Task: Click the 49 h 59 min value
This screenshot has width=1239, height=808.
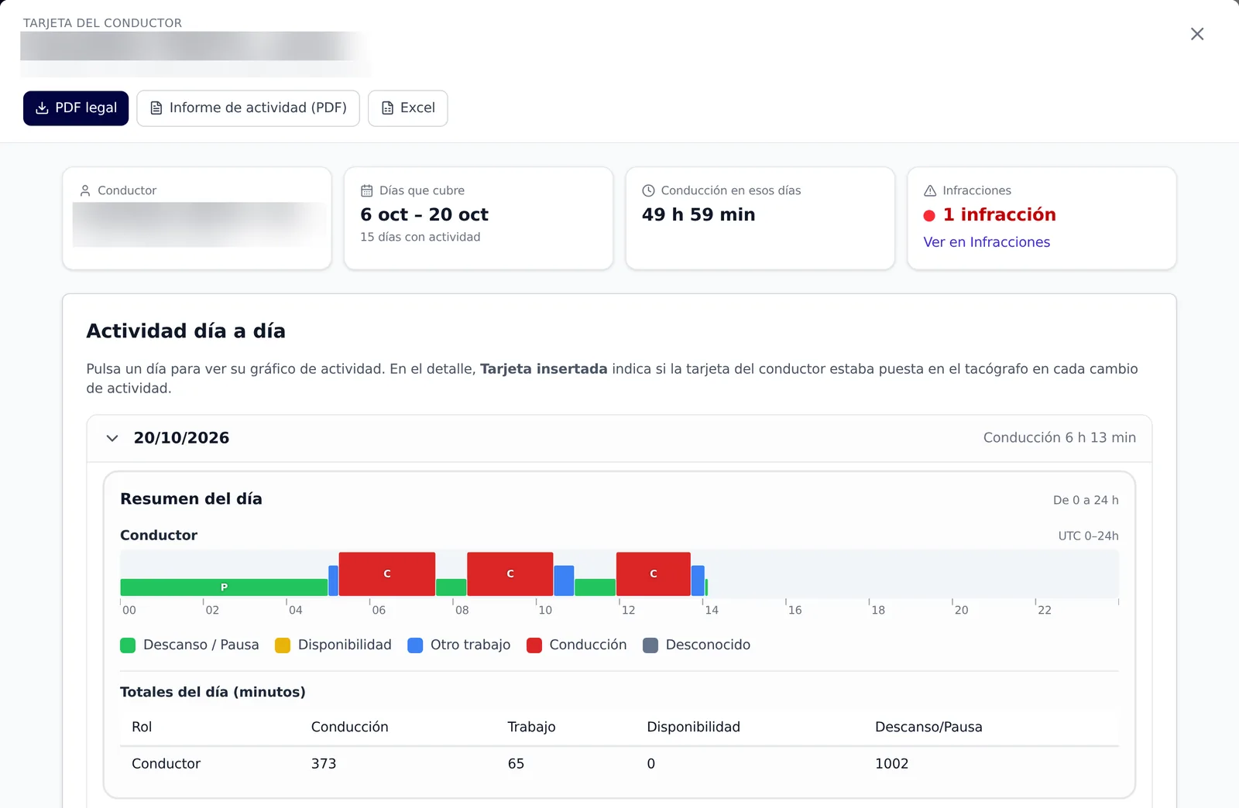Action: pyautogui.click(x=698, y=214)
